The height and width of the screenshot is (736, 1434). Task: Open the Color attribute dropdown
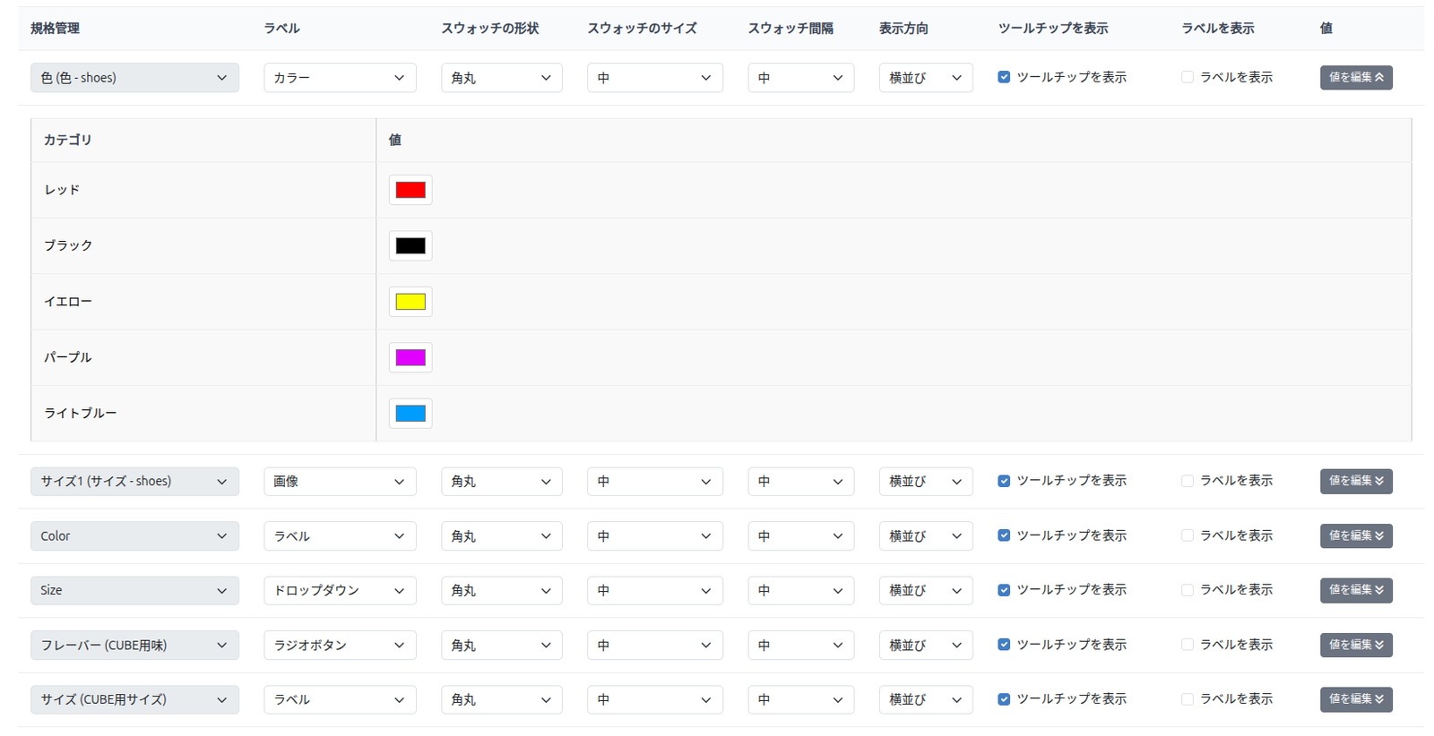(x=134, y=536)
